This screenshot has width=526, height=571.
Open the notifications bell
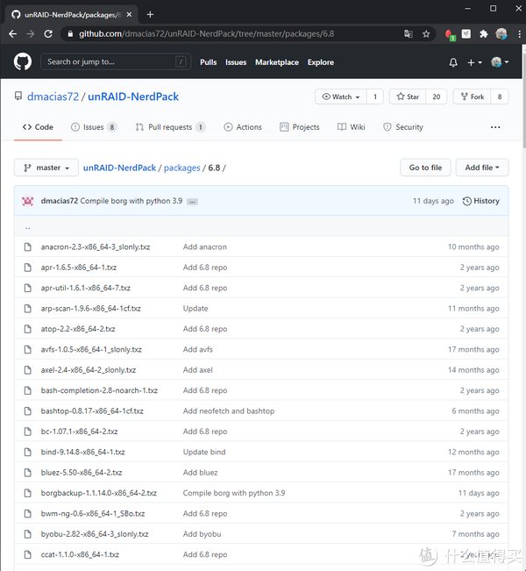(453, 62)
